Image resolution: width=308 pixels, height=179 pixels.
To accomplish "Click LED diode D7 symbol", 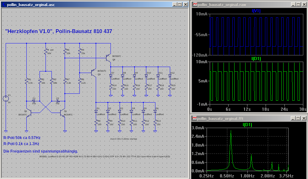I will point(111,76).
